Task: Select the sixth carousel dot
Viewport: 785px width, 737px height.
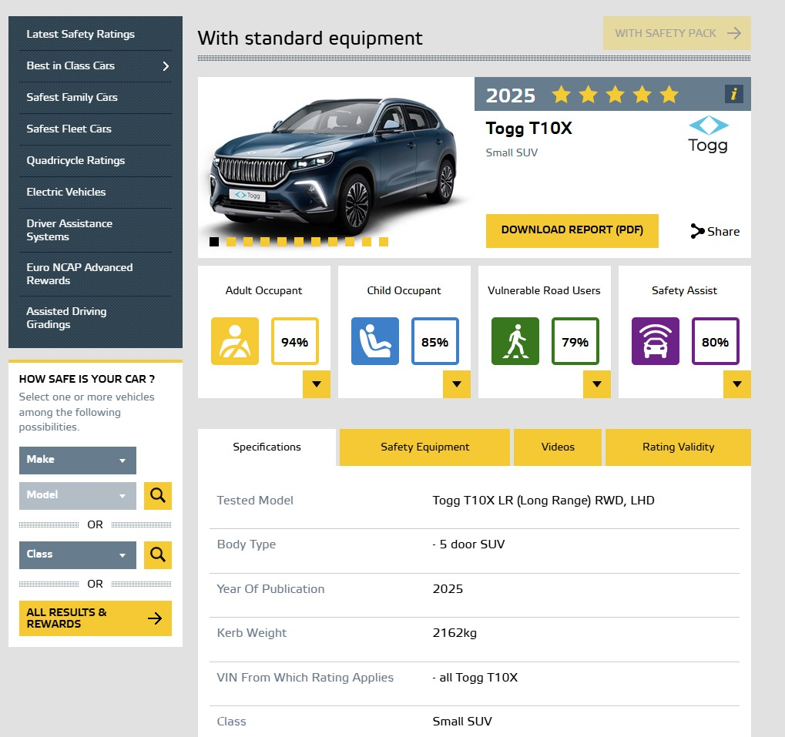Action: [x=299, y=242]
